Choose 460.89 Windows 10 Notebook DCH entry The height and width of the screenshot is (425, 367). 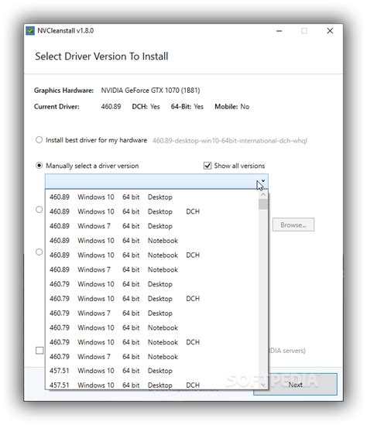(152, 255)
